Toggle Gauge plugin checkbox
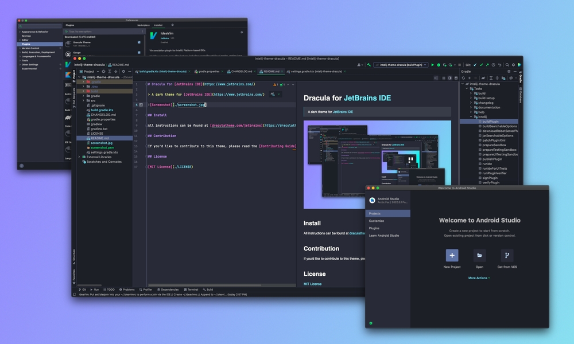574x344 pixels. coord(139,52)
